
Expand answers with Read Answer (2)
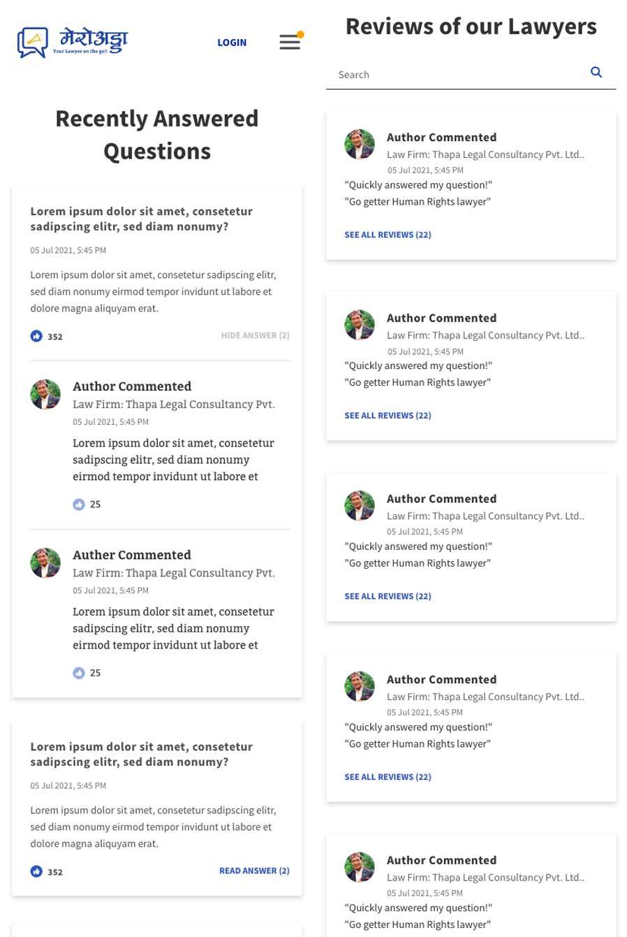tap(254, 871)
